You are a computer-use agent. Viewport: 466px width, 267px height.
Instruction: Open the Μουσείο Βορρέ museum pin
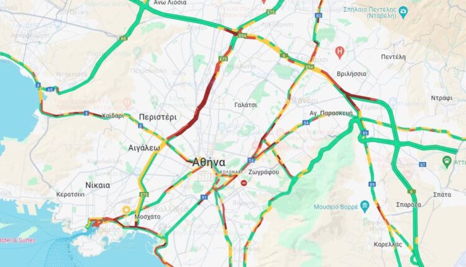[x=364, y=206]
